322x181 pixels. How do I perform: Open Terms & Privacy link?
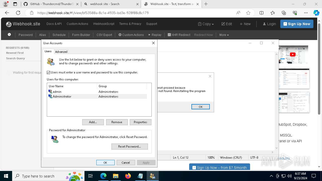coord(130,24)
